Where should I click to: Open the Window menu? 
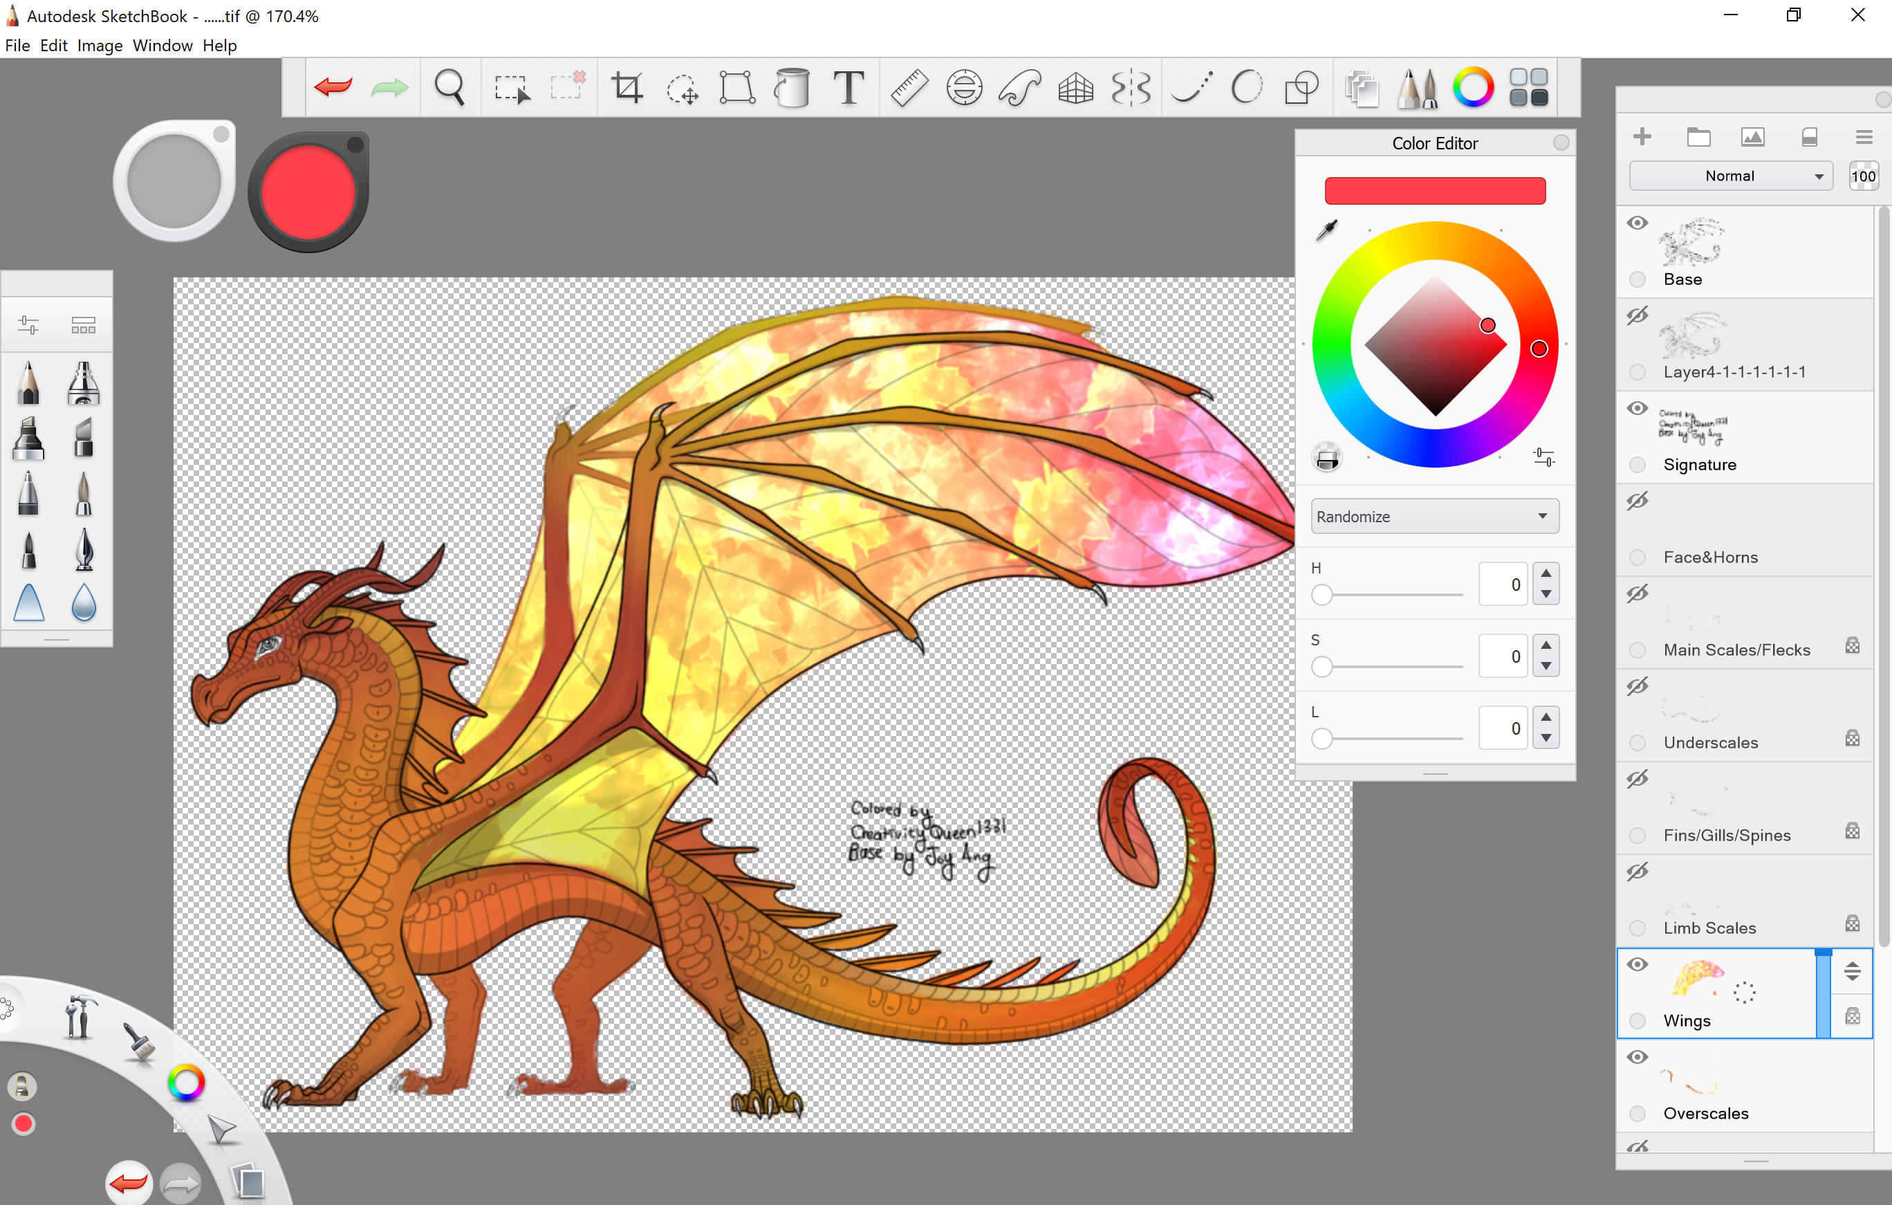(162, 46)
